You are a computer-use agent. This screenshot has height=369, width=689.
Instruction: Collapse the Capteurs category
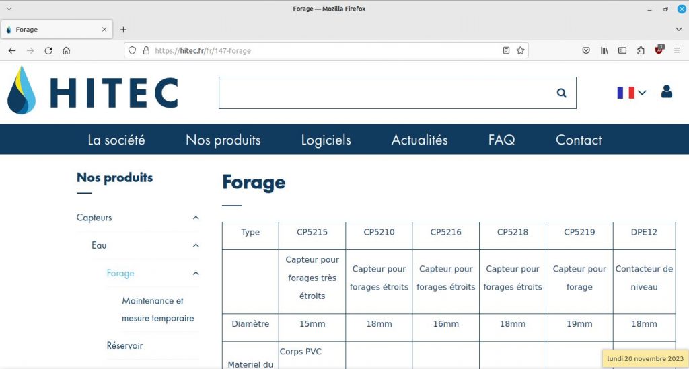pyautogui.click(x=196, y=218)
